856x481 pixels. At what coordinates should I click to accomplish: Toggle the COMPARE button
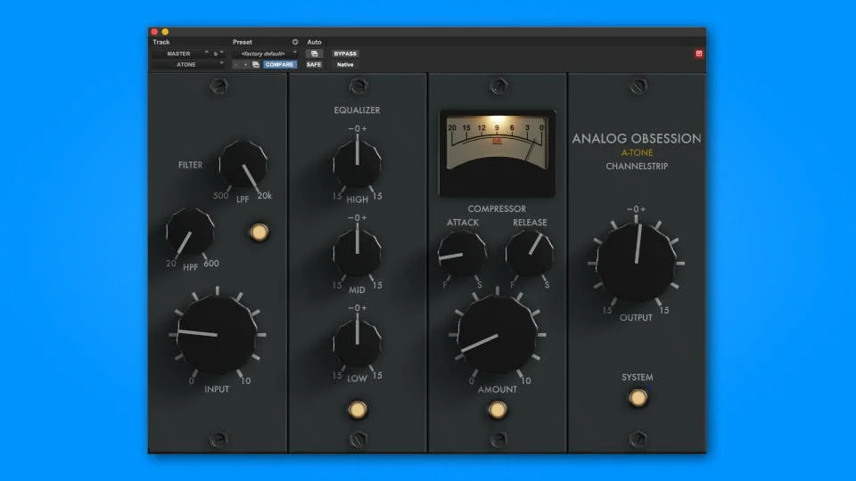(x=279, y=64)
